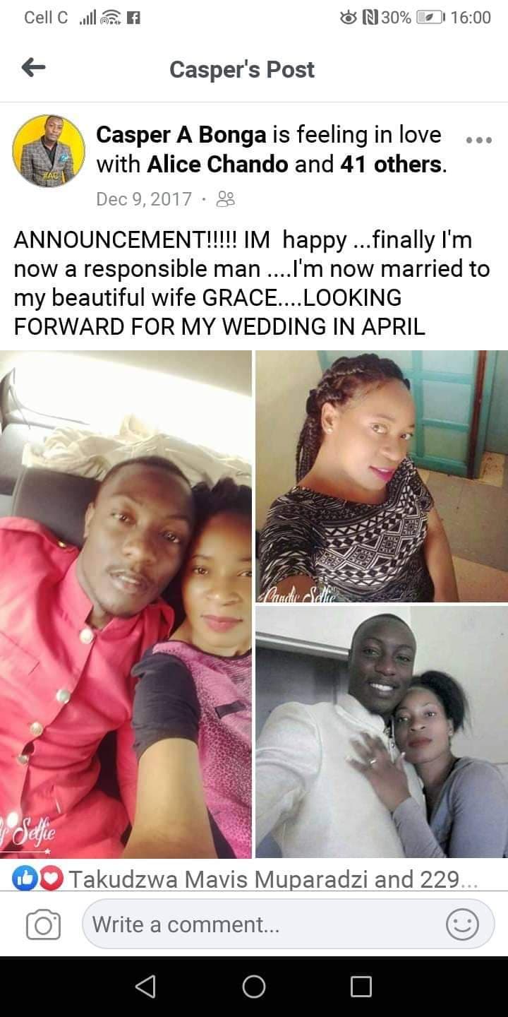Open Casper A Bonga profile picture
This screenshot has height=1017, width=508.
click(49, 150)
